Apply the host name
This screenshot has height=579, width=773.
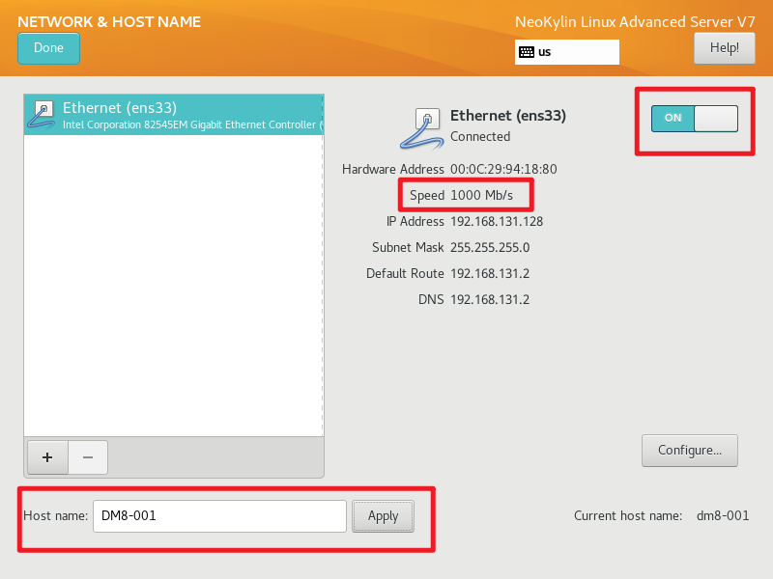point(383,516)
